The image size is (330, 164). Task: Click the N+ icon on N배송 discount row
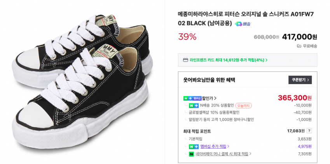(x=194, y=105)
